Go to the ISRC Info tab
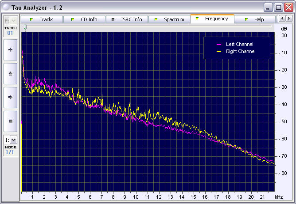This screenshot has height=204, width=296. 128,19
